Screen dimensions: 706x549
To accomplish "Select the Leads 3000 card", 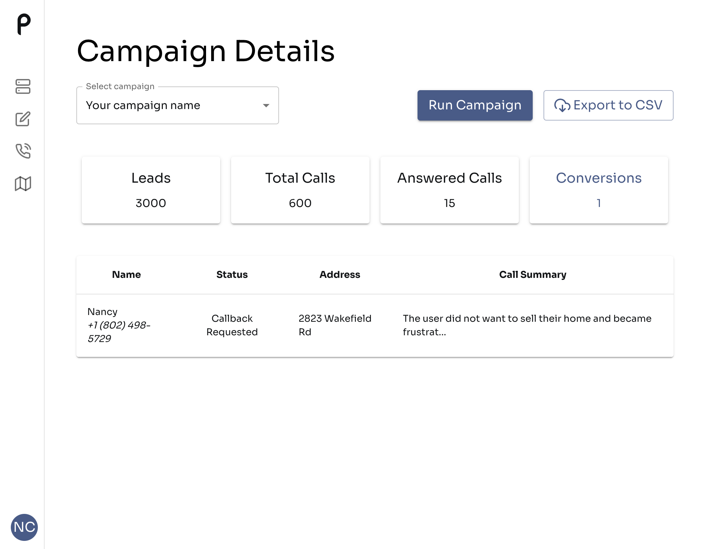I will point(151,190).
